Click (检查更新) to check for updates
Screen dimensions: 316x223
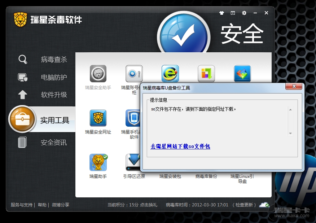244,205
